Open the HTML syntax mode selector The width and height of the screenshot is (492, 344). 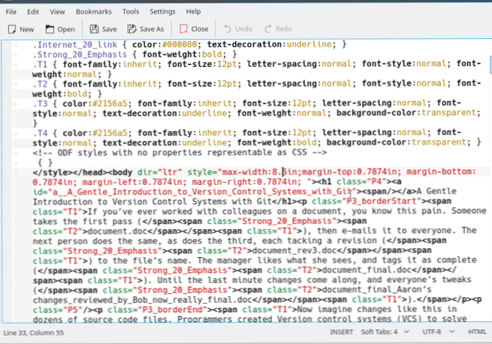[477, 332]
